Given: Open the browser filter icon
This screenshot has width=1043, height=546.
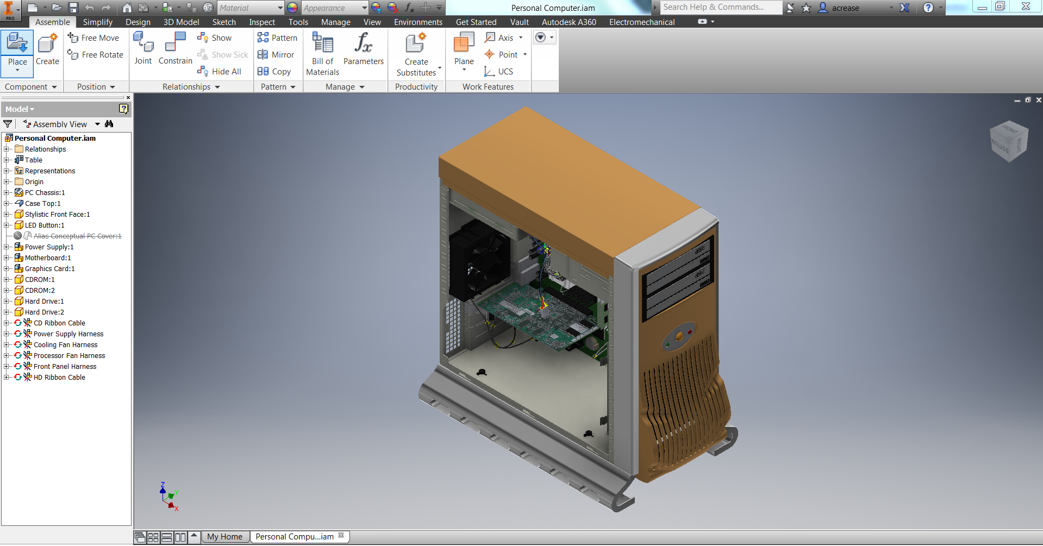Looking at the screenshot, I should tap(8, 124).
